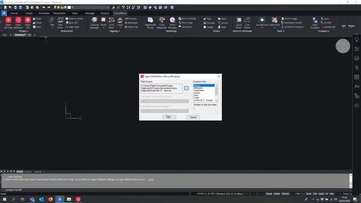Open the Clipping Manager tool
This screenshot has width=361, height=203.
(x=94, y=23)
